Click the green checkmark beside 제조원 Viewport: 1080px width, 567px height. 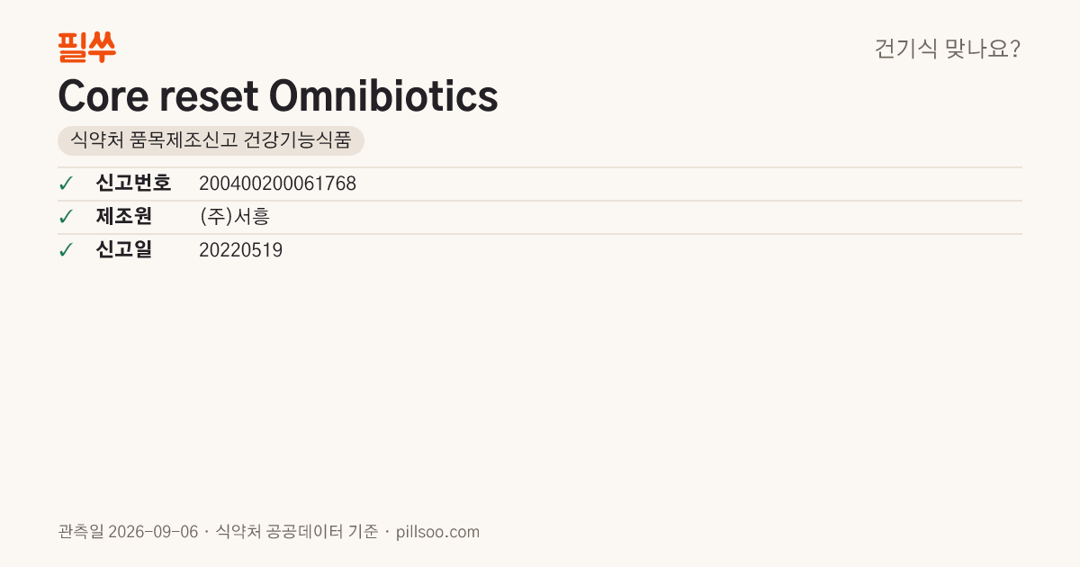coord(66,217)
